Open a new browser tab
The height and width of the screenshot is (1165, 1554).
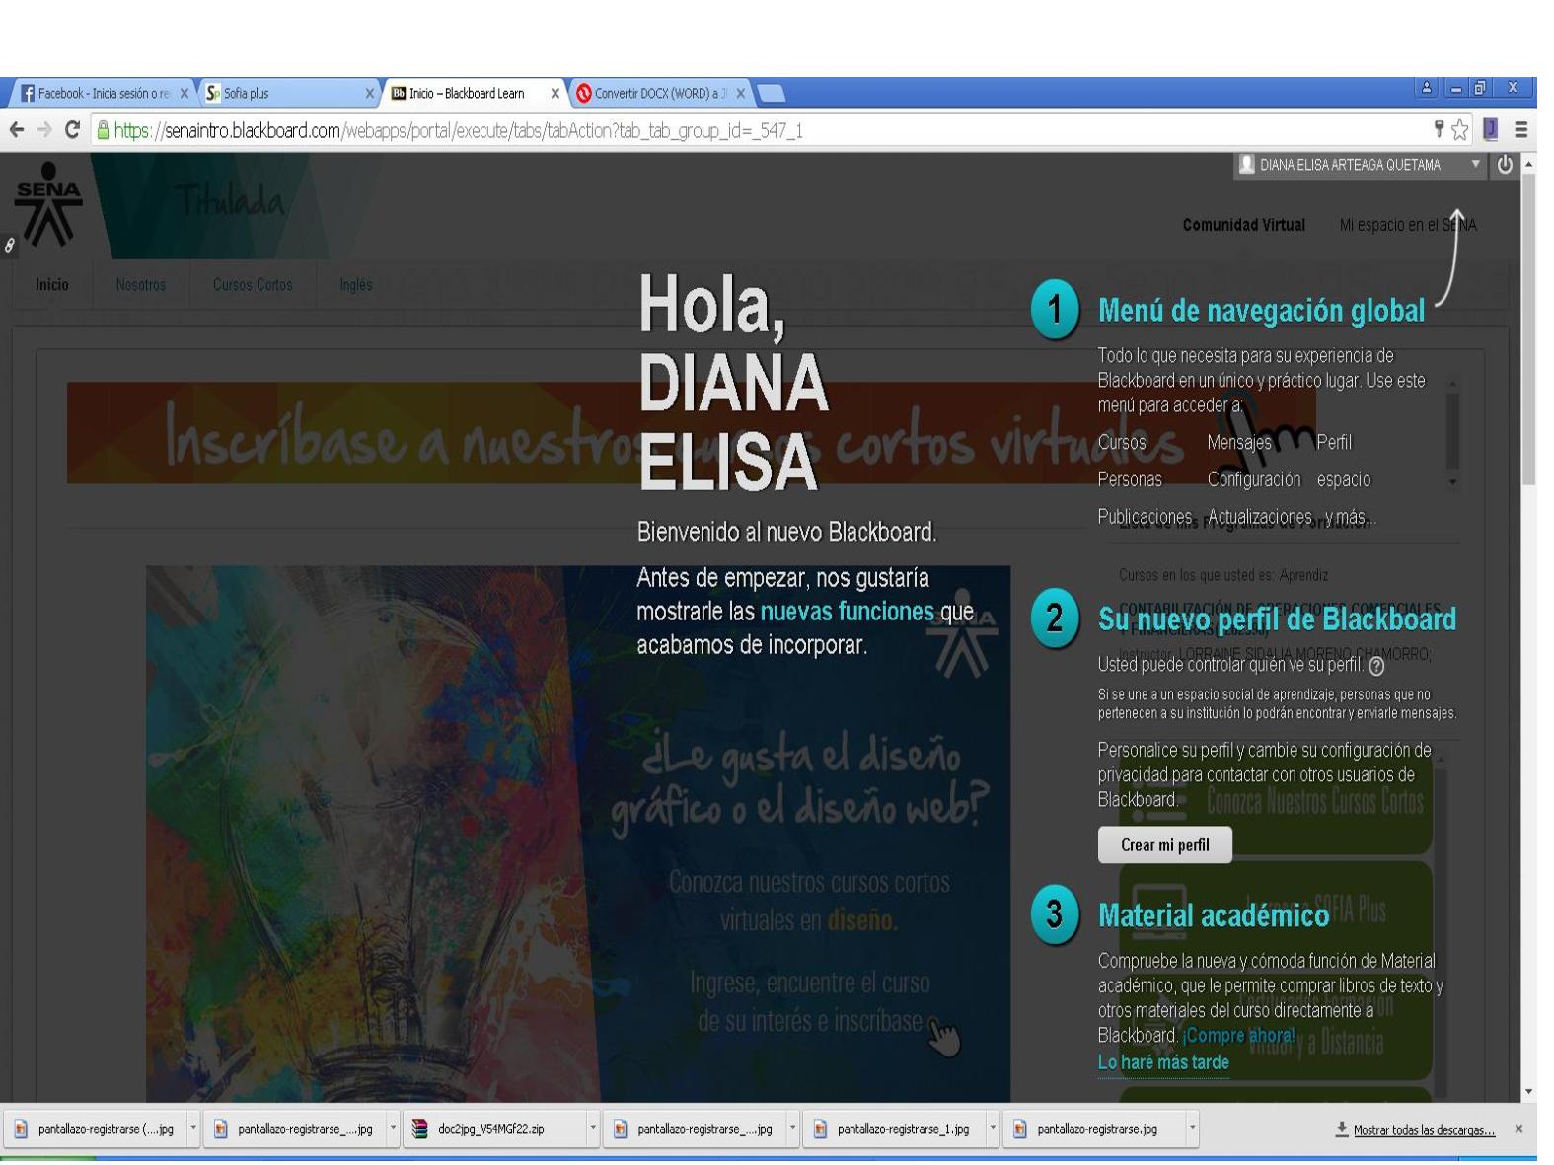point(771,94)
